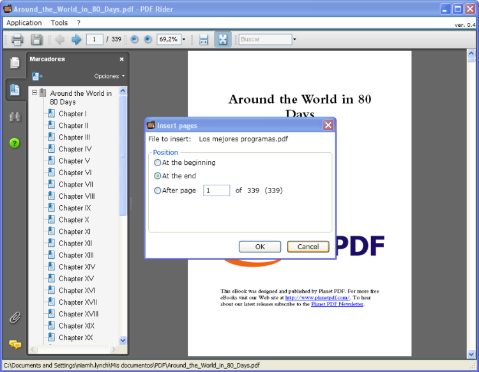Viewport: 479px width, 372px height.
Task: Close the Insert pages dialog
Action: [x=328, y=125]
